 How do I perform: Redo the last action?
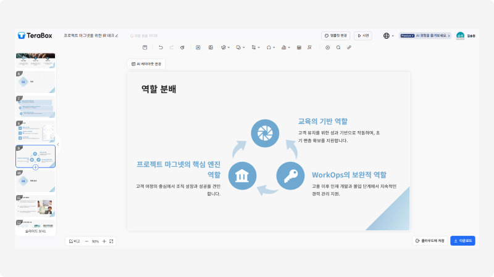[x=172, y=47]
